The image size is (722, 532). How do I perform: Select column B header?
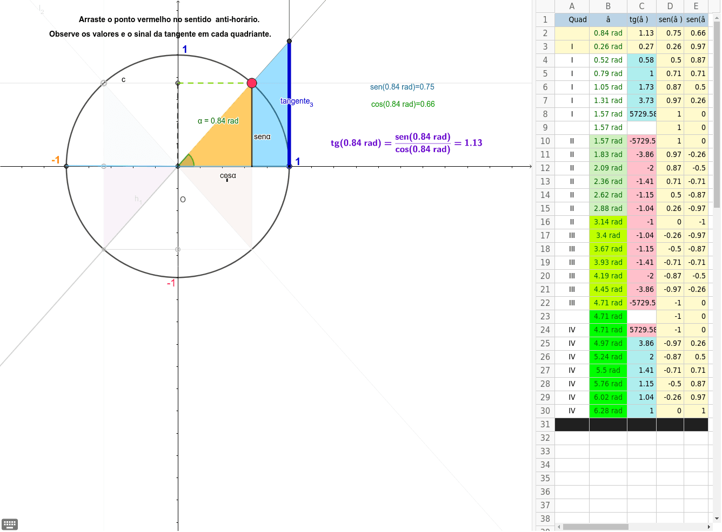tap(608, 6)
